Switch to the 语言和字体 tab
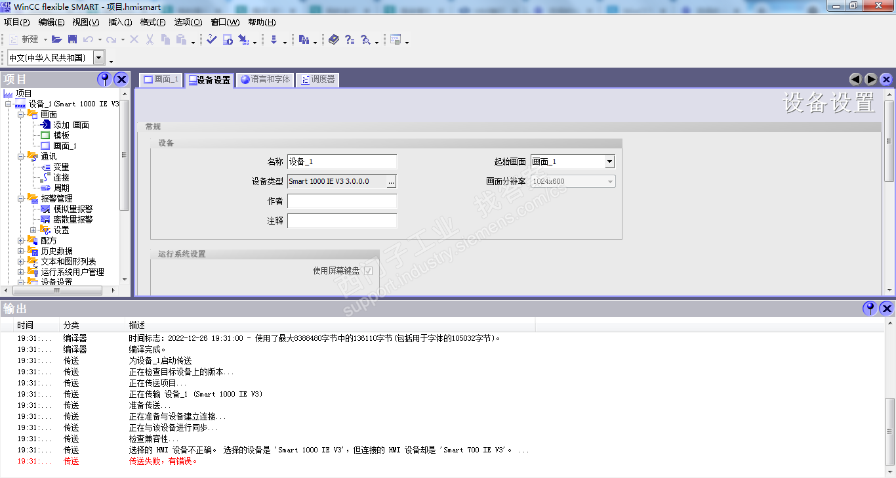The image size is (896, 478). 265,79
